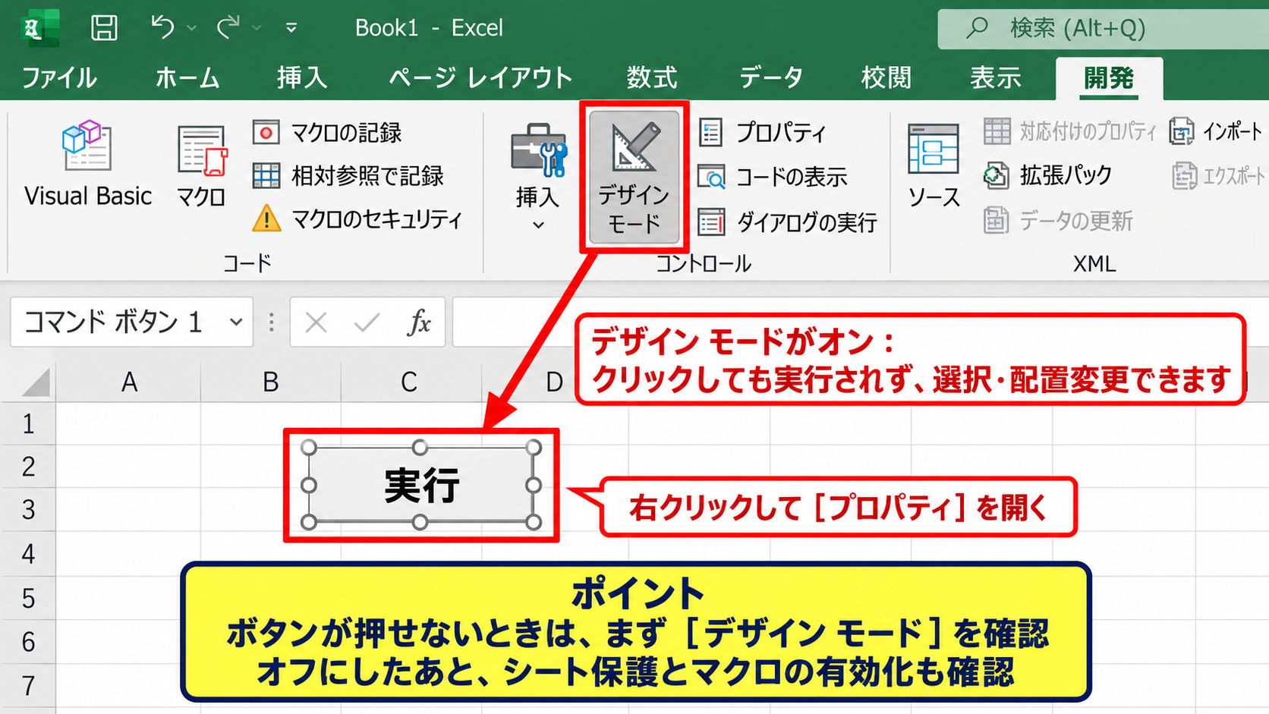Select column B header
1269x714 pixels.
point(270,382)
